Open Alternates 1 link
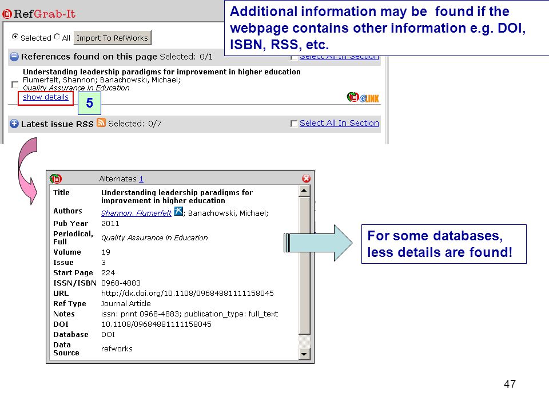Image resolution: width=549 pixels, height=412 pixels. (141, 179)
